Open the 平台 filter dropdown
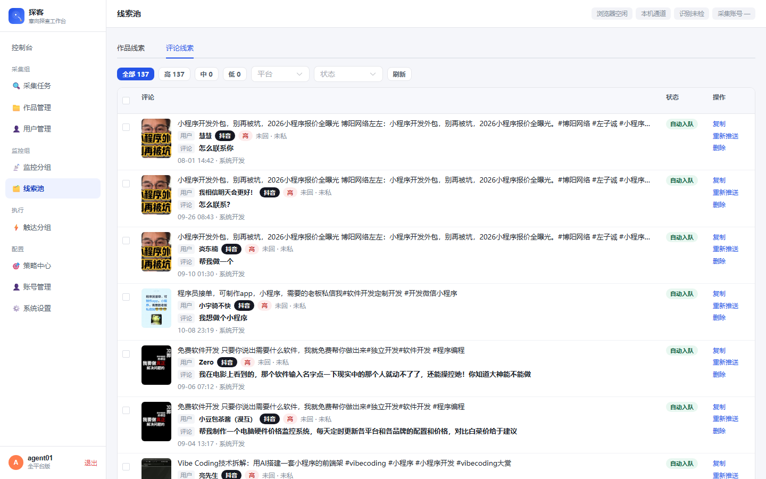This screenshot has width=766, height=479. (280, 74)
